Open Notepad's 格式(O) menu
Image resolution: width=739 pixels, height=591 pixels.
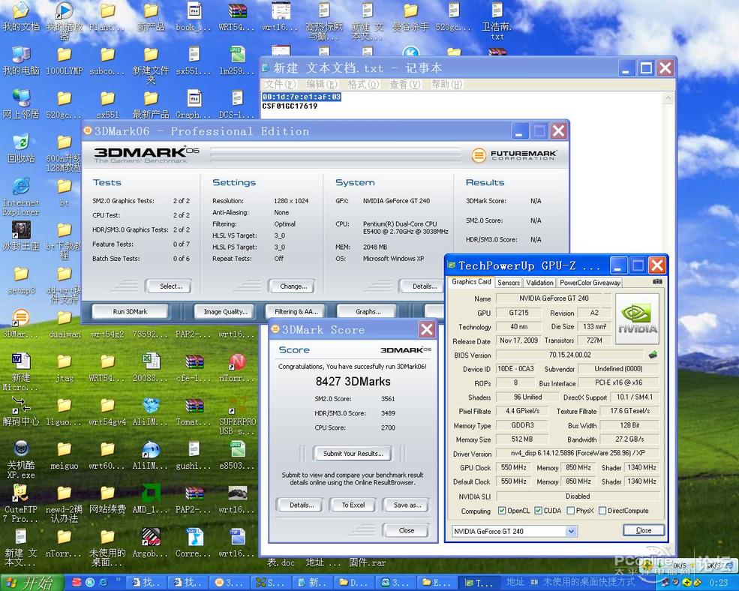[363, 84]
